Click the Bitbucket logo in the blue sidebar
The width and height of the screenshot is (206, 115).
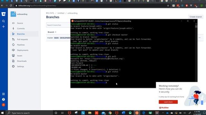pyautogui.click(x=4, y=14)
